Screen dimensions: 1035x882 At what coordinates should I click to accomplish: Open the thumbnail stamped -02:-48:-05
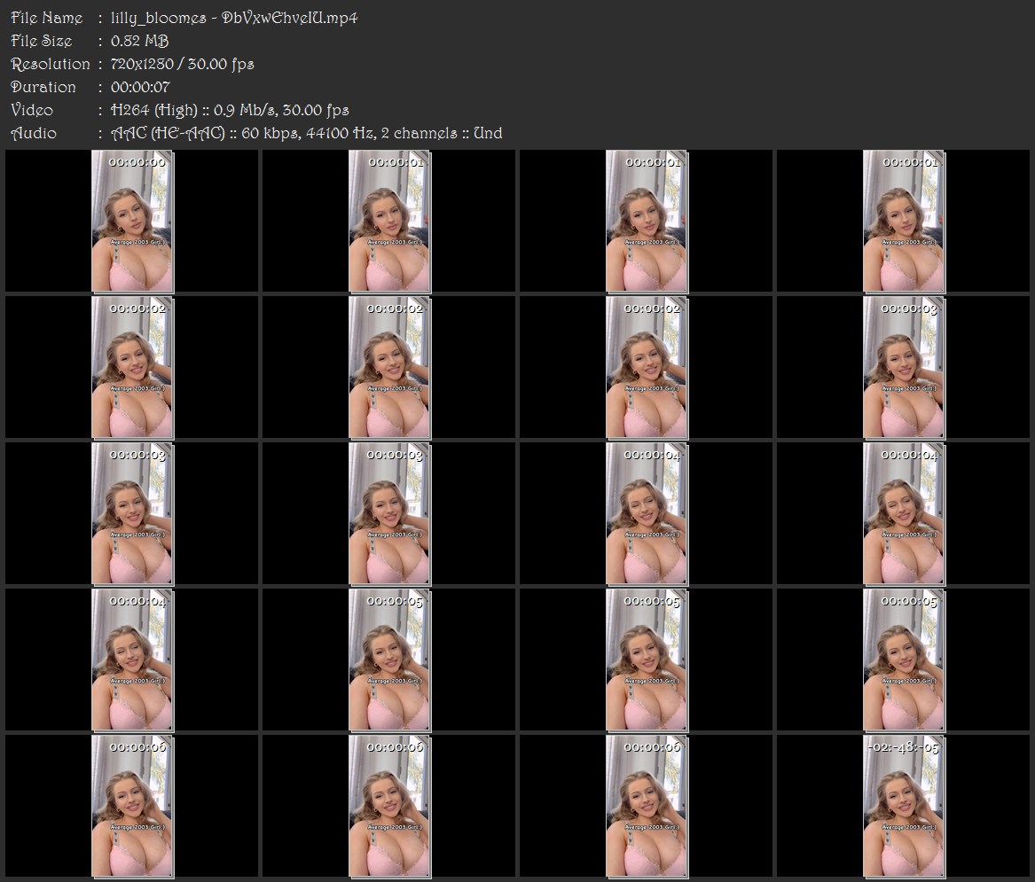904,807
